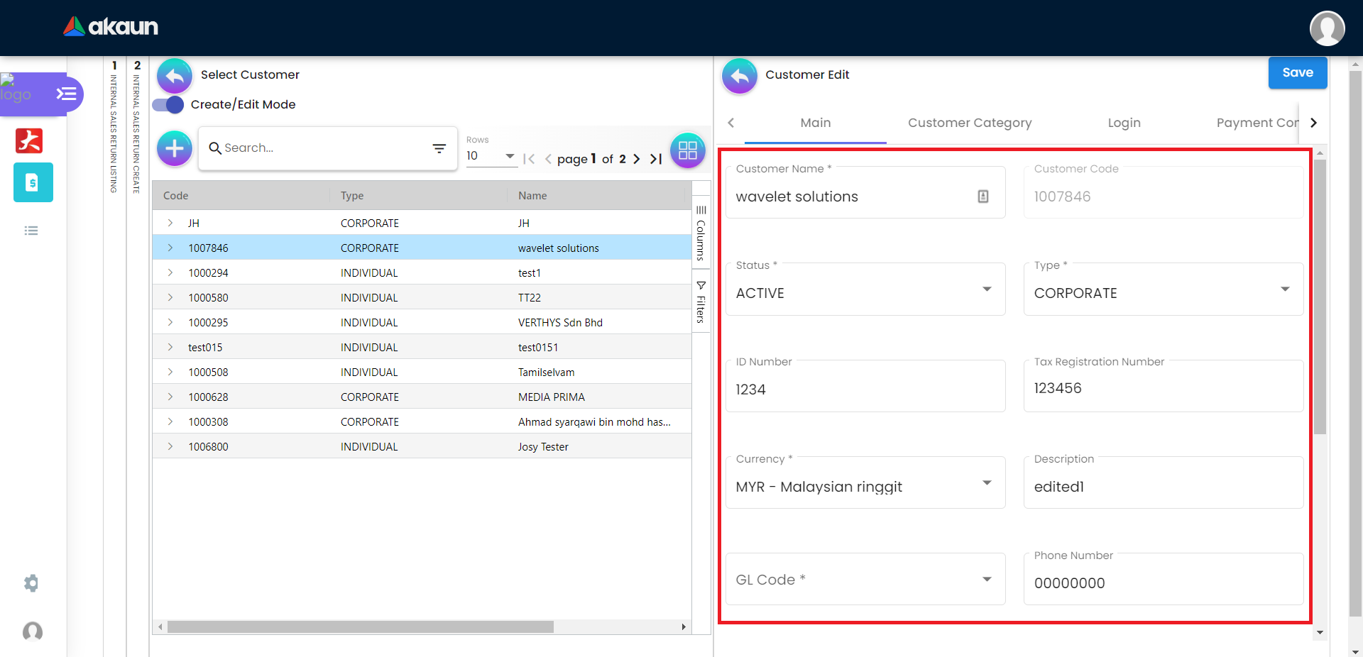
Task: Toggle the Create/Edit Mode switch
Action: click(169, 105)
